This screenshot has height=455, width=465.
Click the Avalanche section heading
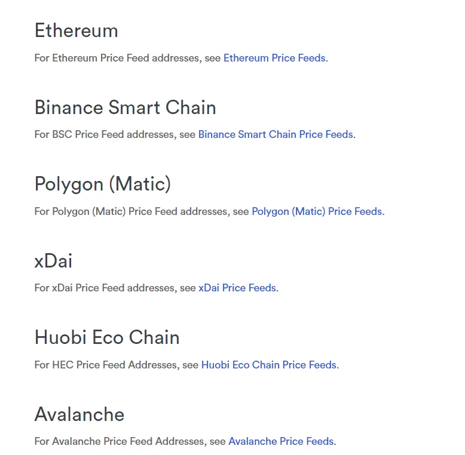coord(79,414)
